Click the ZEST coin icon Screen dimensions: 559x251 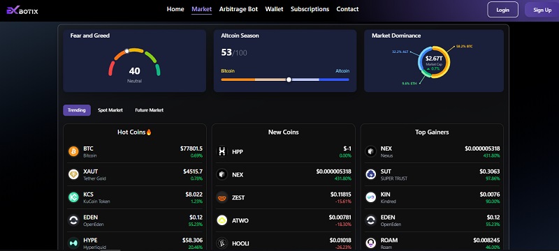pos(222,197)
